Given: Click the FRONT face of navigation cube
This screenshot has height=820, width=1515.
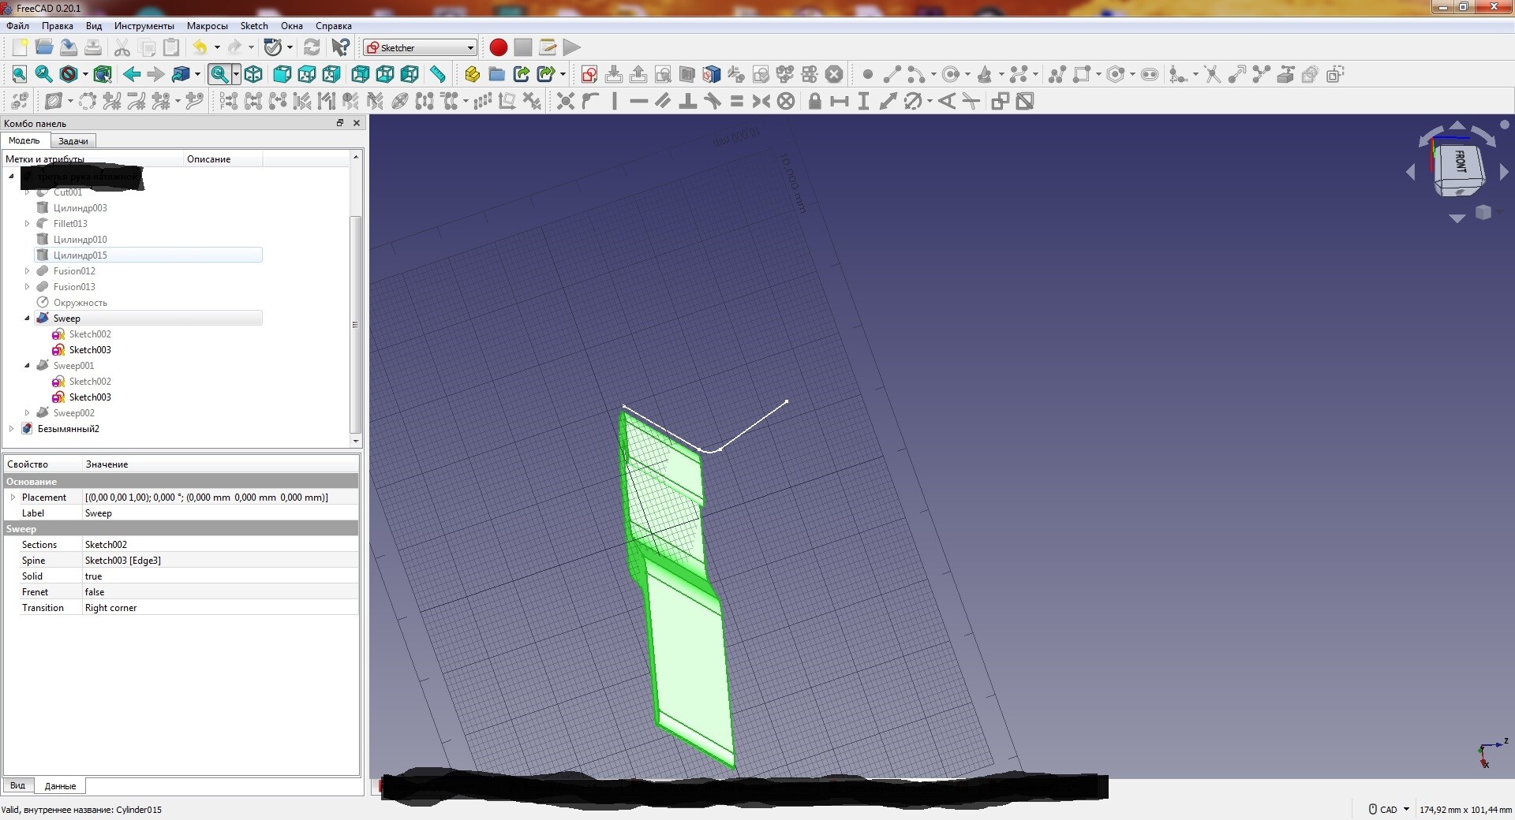Looking at the screenshot, I should coord(1459,162).
